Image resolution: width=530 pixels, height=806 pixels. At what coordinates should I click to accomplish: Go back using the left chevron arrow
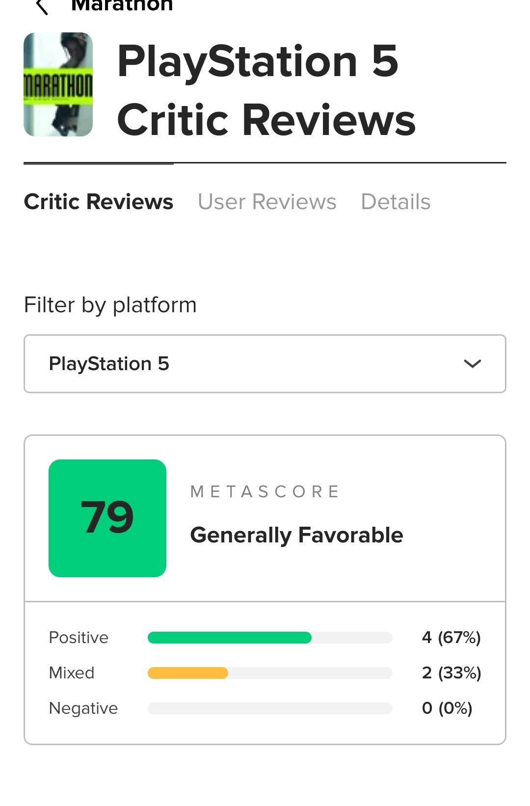(42, 7)
